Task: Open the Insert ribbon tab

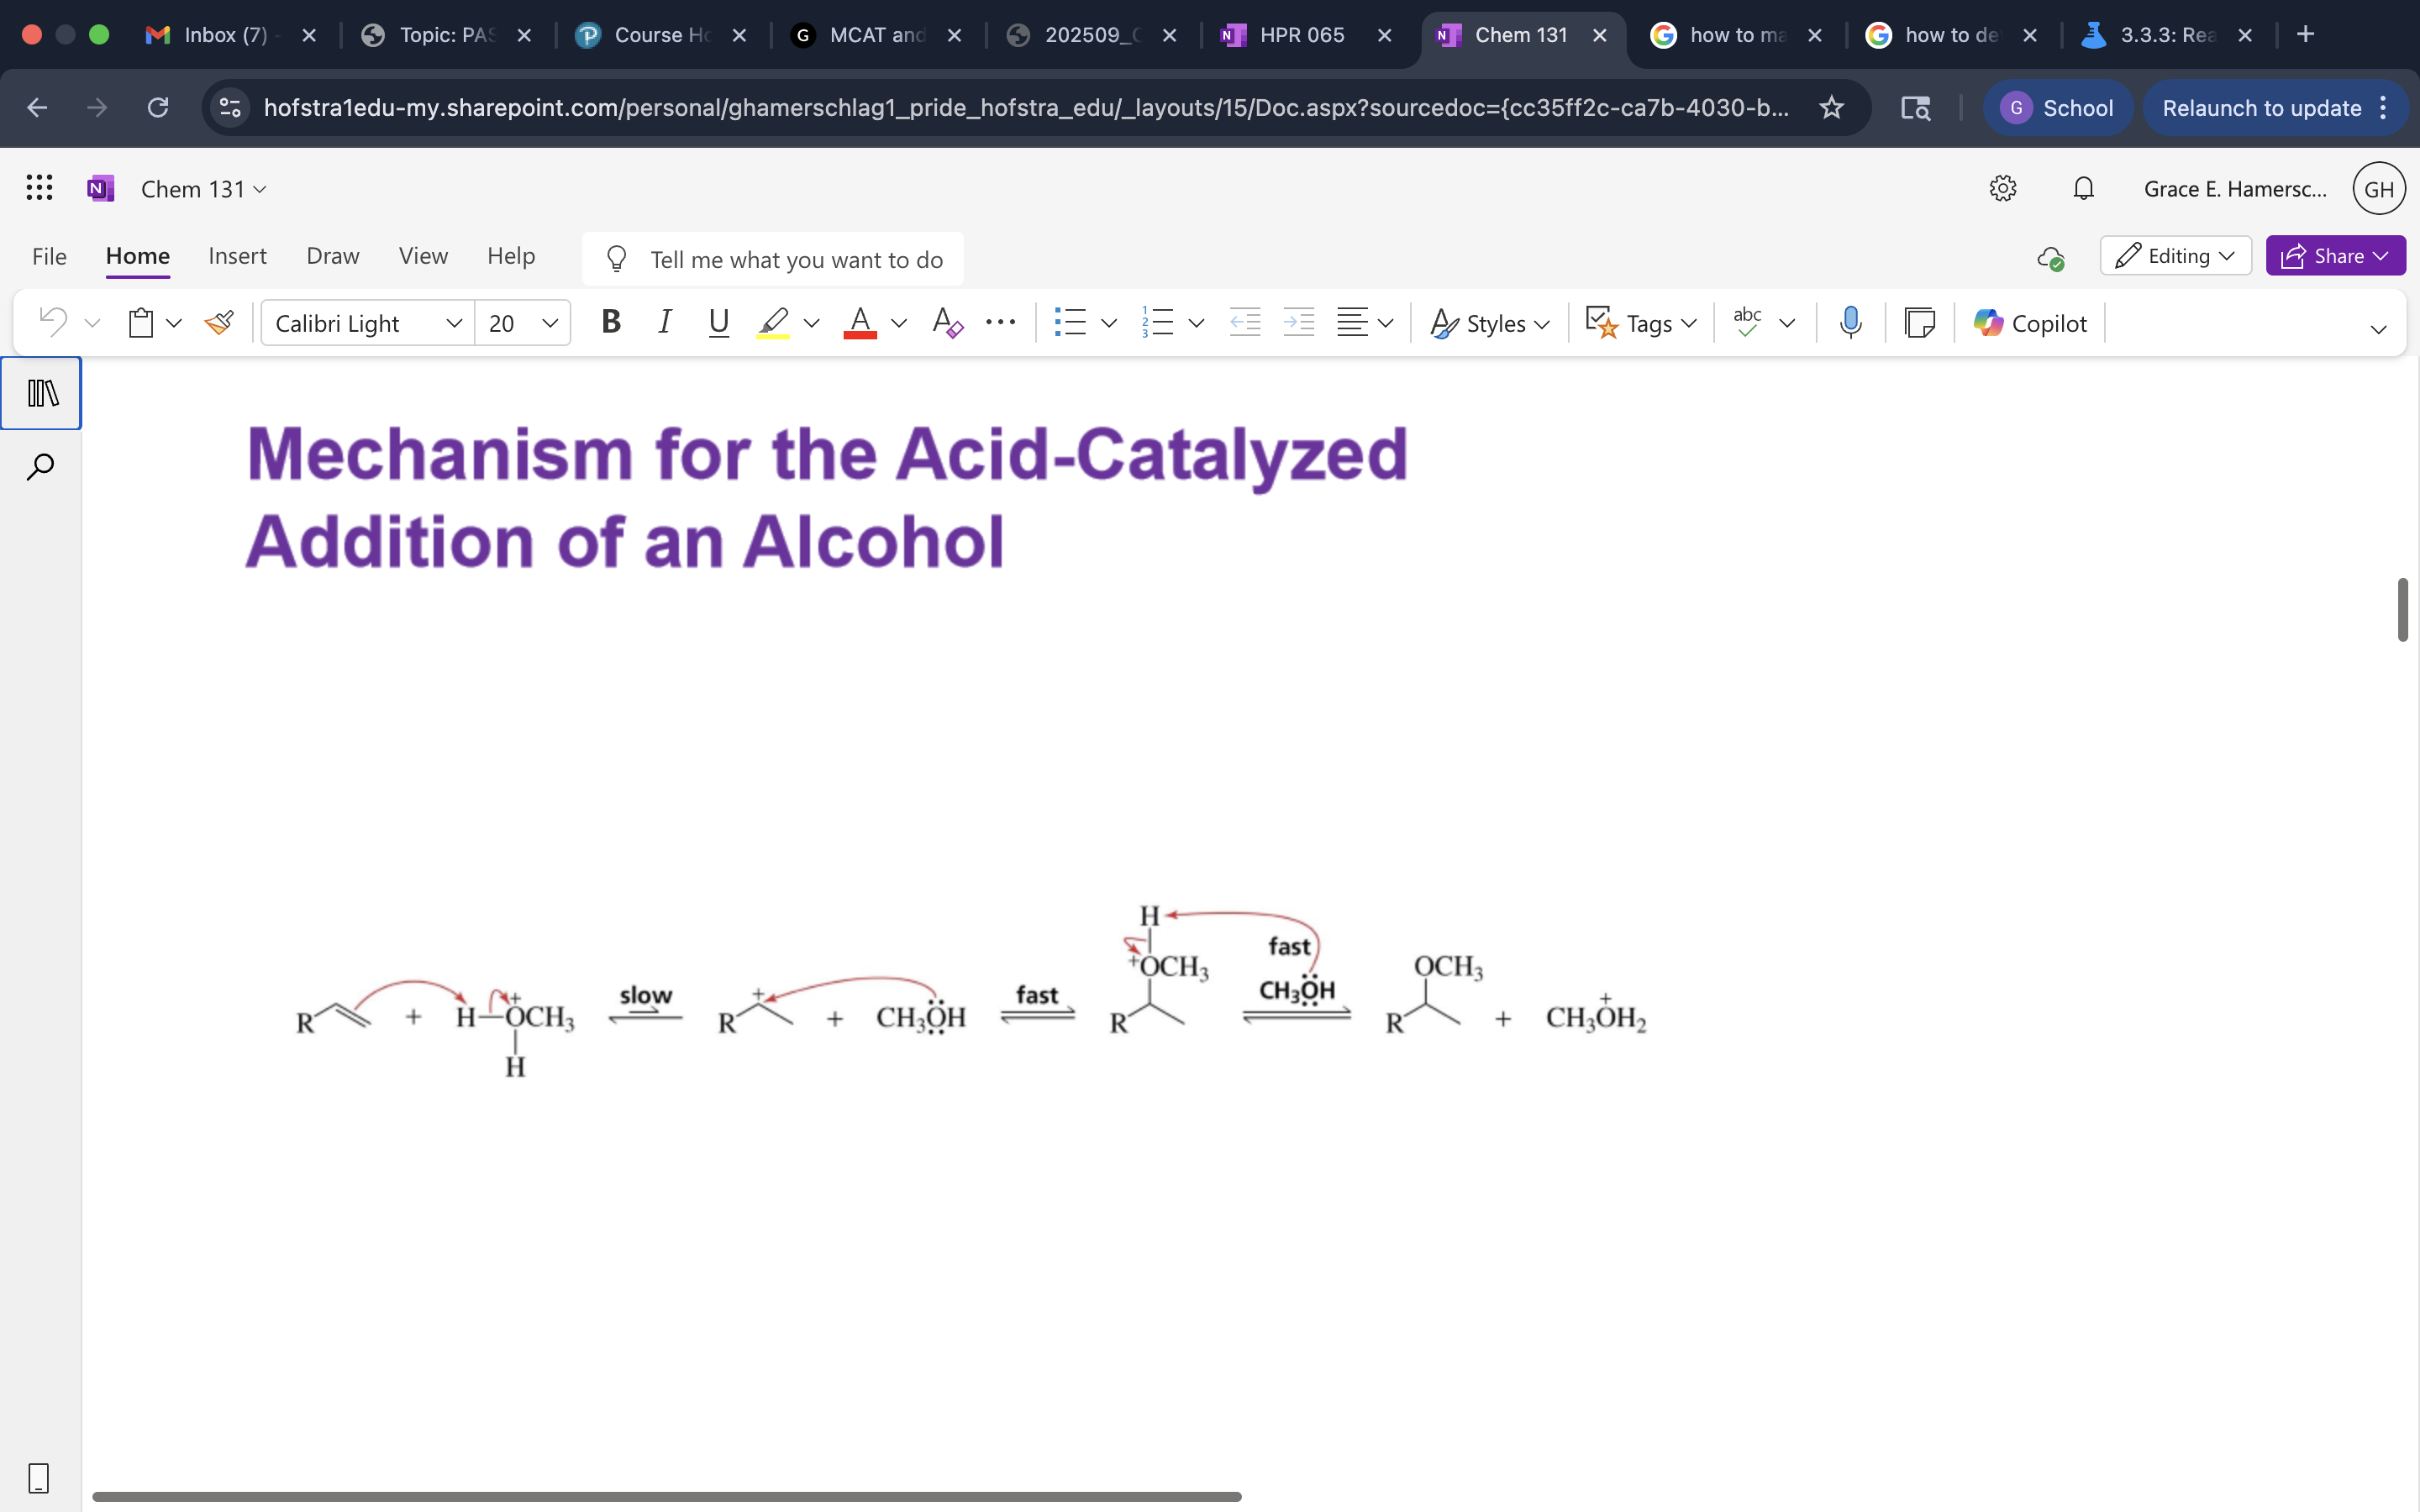Action: [237, 256]
